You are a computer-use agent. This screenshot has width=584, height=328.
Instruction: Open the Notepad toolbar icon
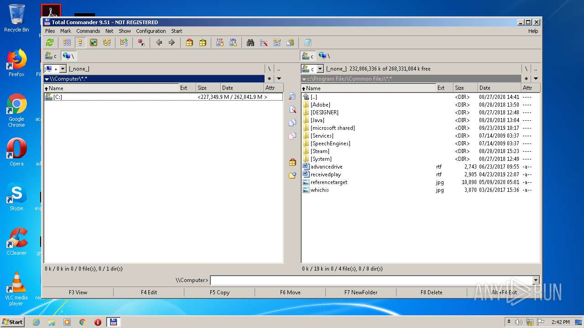pos(308,42)
